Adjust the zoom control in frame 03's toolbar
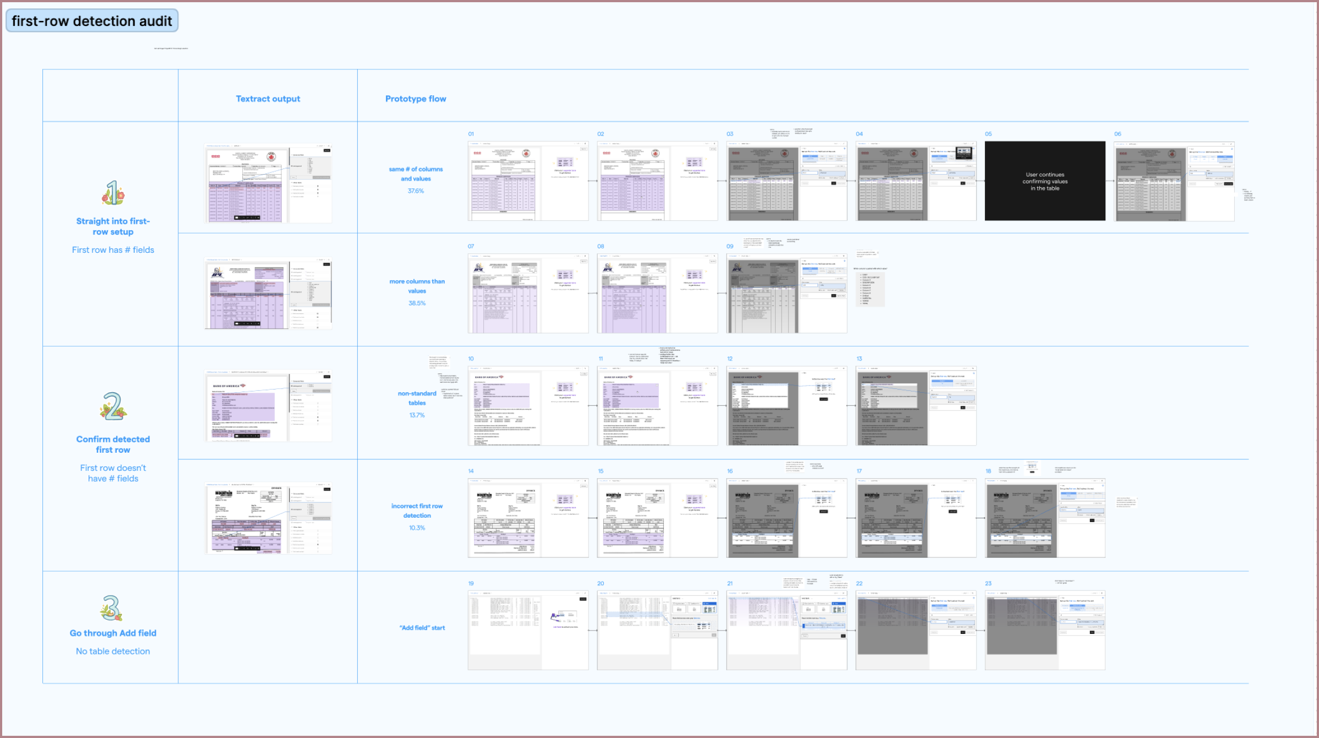This screenshot has width=1319, height=738. [836, 144]
